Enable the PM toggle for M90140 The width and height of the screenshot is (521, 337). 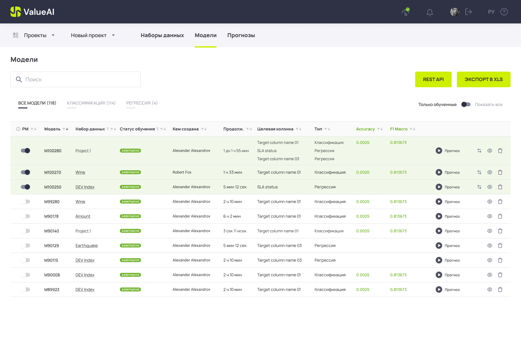[x=25, y=231]
